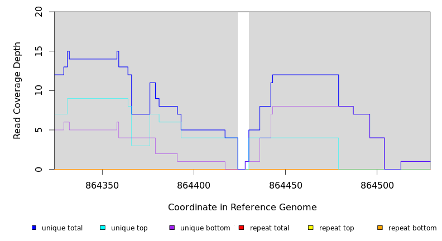Select the "unique bottom" legend label
442x241 pixels.
[205, 228]
